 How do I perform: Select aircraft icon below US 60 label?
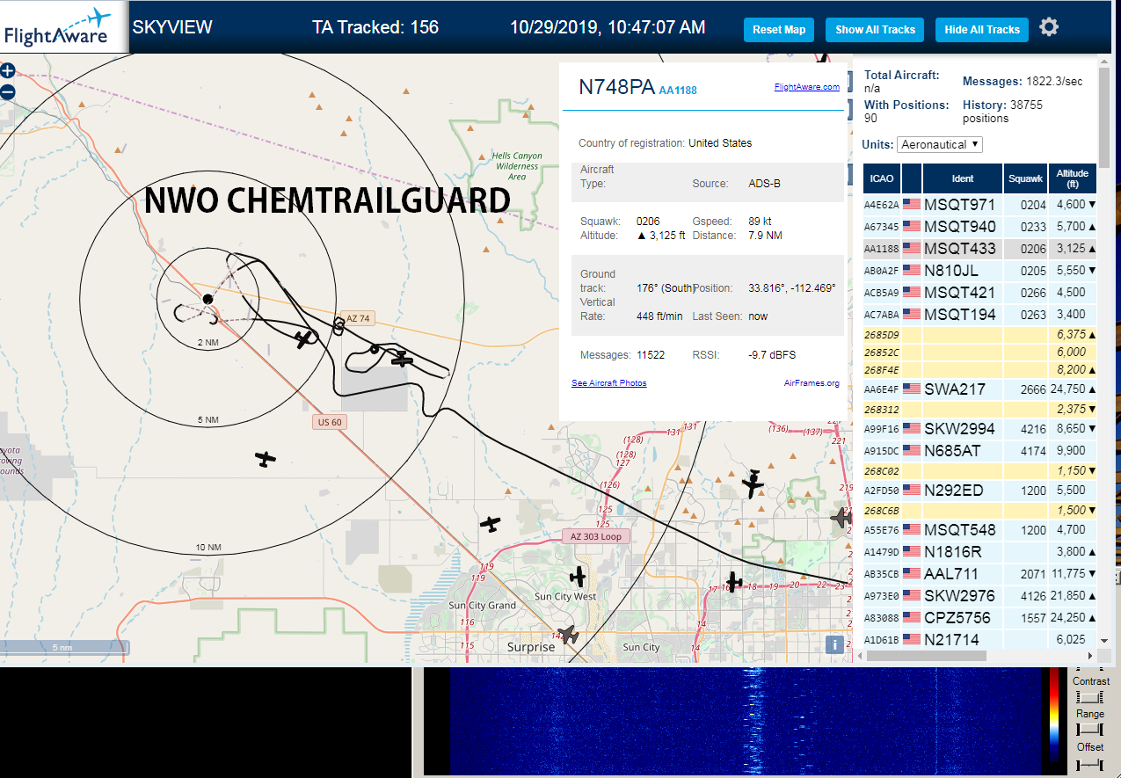pos(265,458)
